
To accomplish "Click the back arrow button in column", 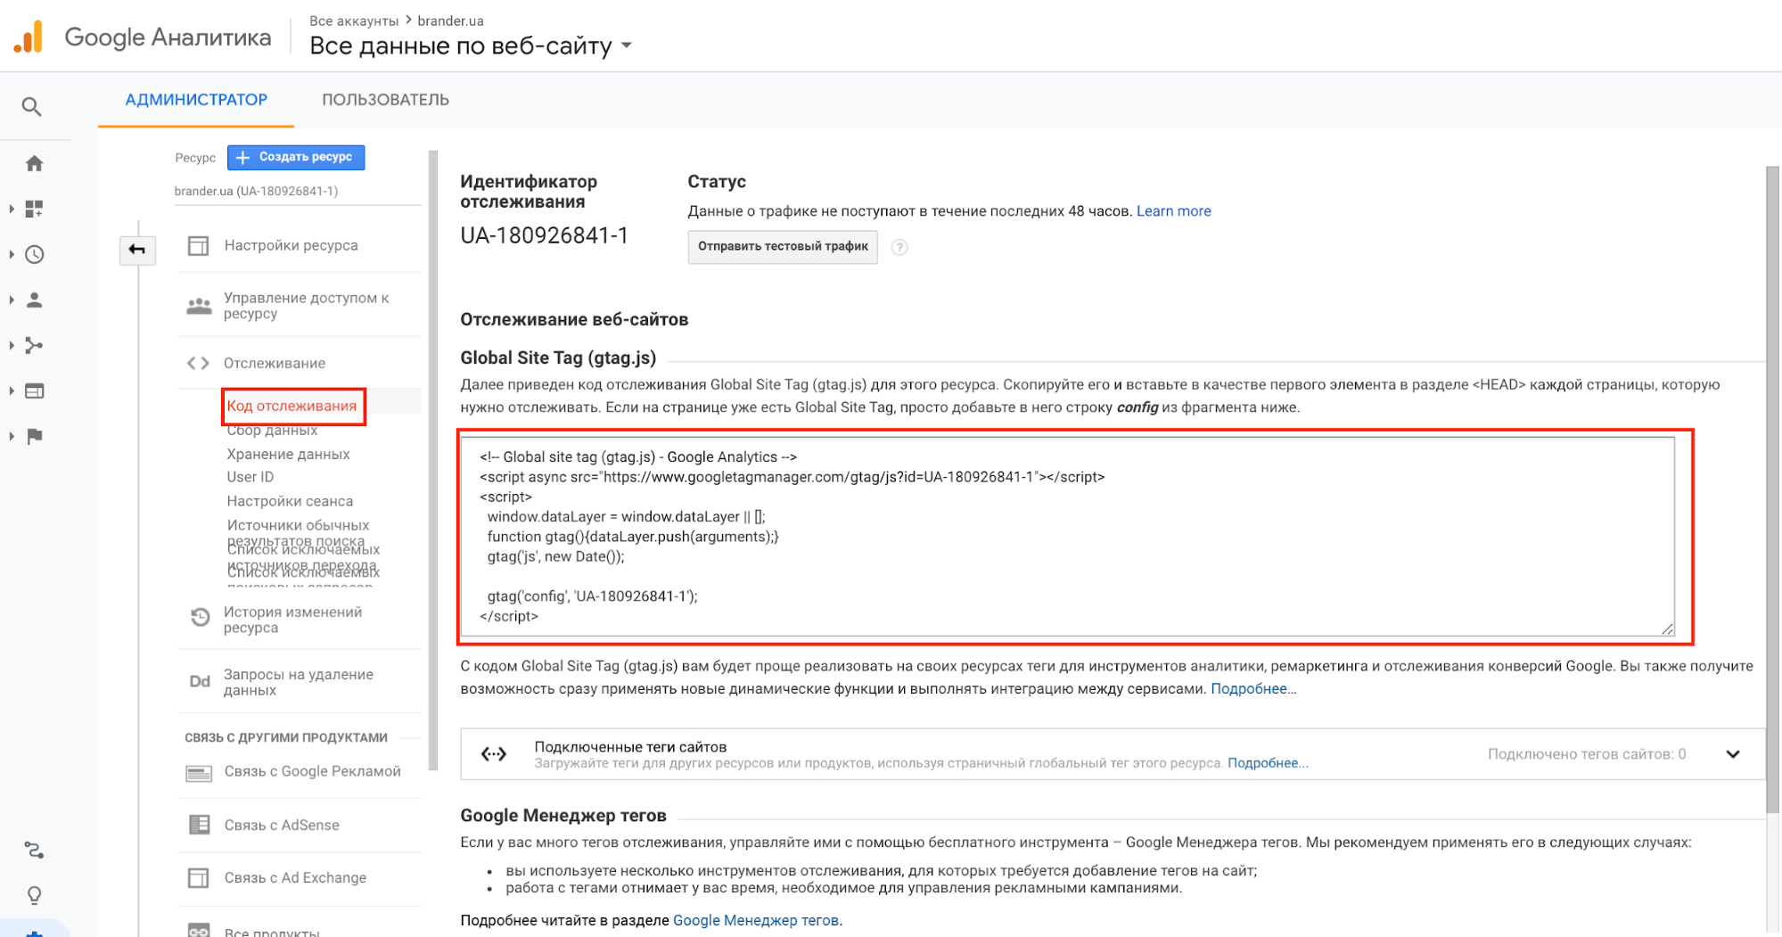I will [x=137, y=250].
